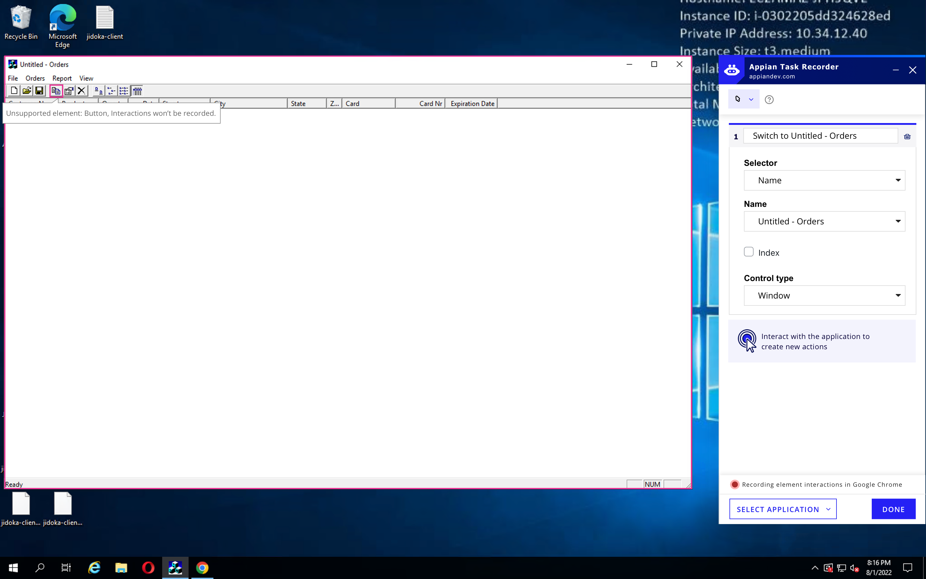Viewport: 926px width, 579px height.
Task: Enable the Index checkbox
Action: pyautogui.click(x=748, y=252)
